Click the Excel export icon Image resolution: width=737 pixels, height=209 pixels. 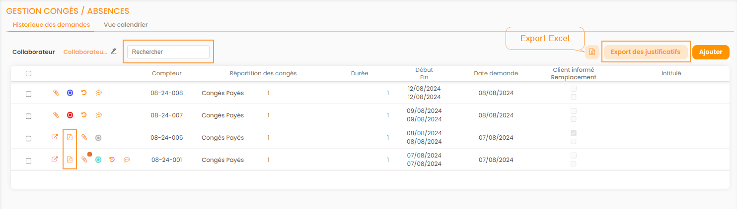pyautogui.click(x=592, y=52)
